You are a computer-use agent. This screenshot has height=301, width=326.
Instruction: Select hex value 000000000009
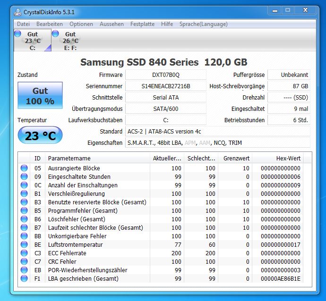pos(281,185)
